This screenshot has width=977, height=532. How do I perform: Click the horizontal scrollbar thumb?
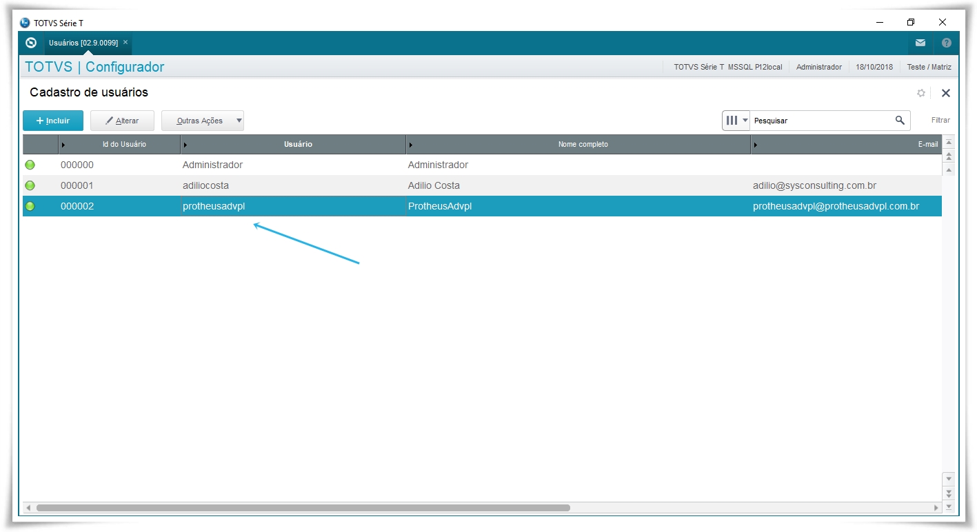[x=303, y=508]
